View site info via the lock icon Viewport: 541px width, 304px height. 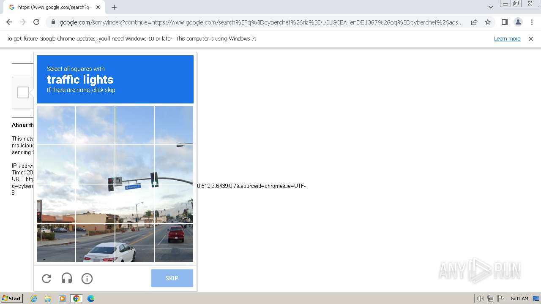point(53,22)
